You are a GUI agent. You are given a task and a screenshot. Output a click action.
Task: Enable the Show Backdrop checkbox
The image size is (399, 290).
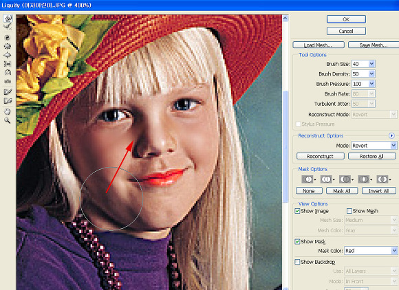(297, 262)
